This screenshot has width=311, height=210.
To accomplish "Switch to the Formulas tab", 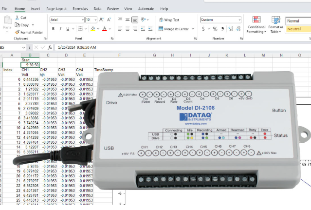I will pos(80,9).
